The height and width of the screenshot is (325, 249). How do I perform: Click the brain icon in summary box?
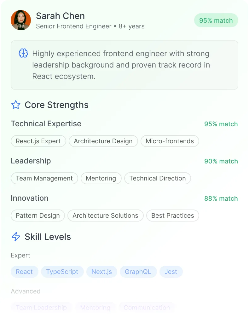[x=23, y=53]
